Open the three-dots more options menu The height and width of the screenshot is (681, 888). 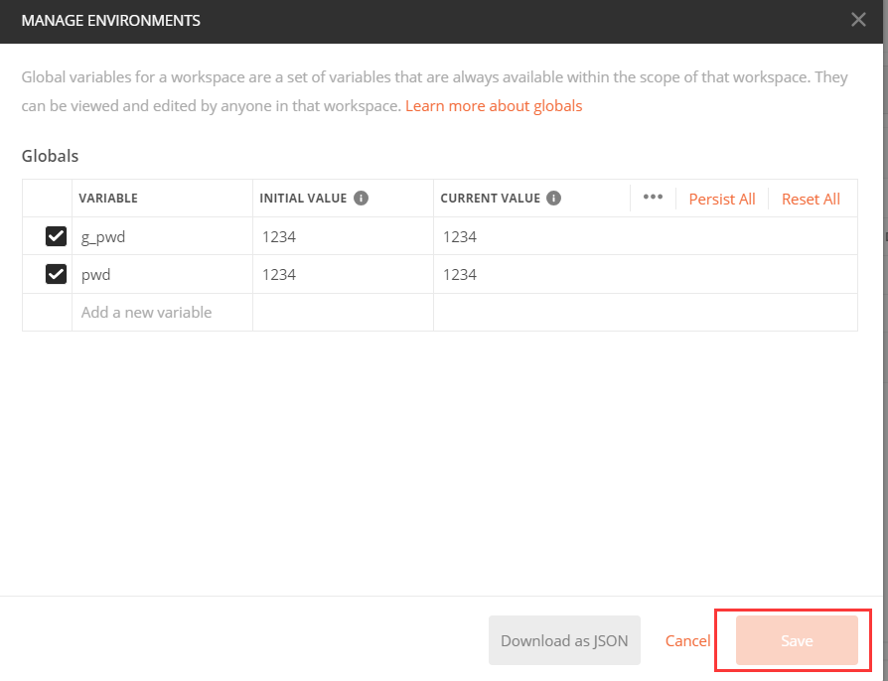pos(653,198)
